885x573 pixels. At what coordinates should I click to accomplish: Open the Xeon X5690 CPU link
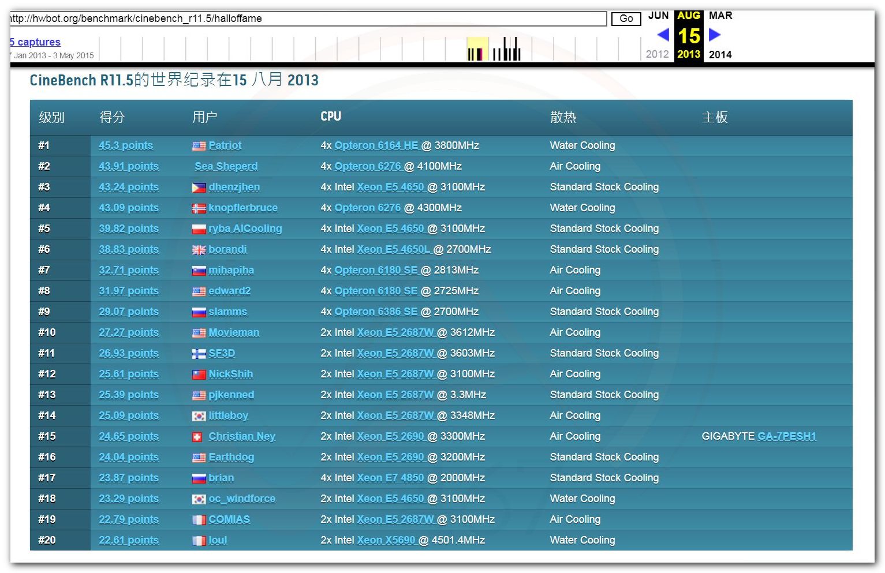click(386, 540)
